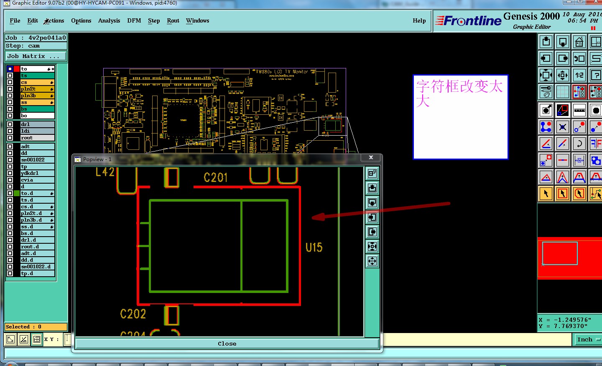Click the Popview pan left icon

tap(372, 217)
